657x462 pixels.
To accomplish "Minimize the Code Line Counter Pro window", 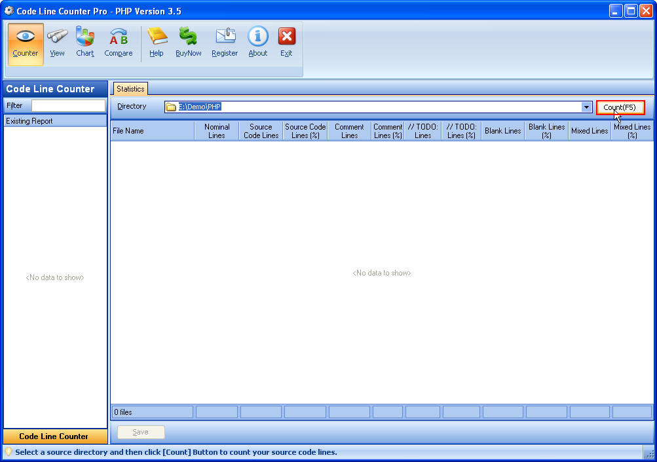I will point(616,11).
